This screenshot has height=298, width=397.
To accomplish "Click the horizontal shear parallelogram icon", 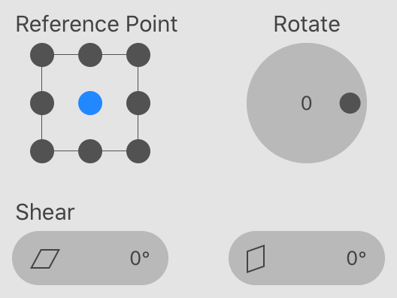I will click(x=45, y=259).
